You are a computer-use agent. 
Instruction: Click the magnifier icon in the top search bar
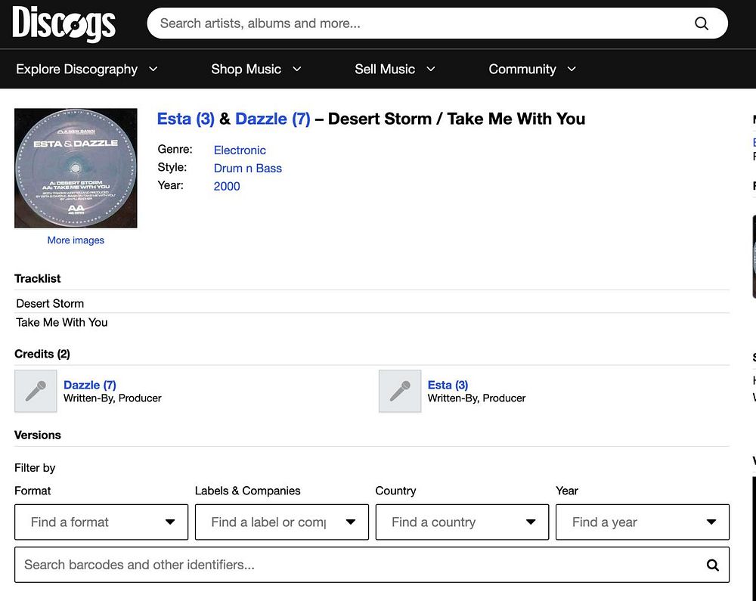701,23
